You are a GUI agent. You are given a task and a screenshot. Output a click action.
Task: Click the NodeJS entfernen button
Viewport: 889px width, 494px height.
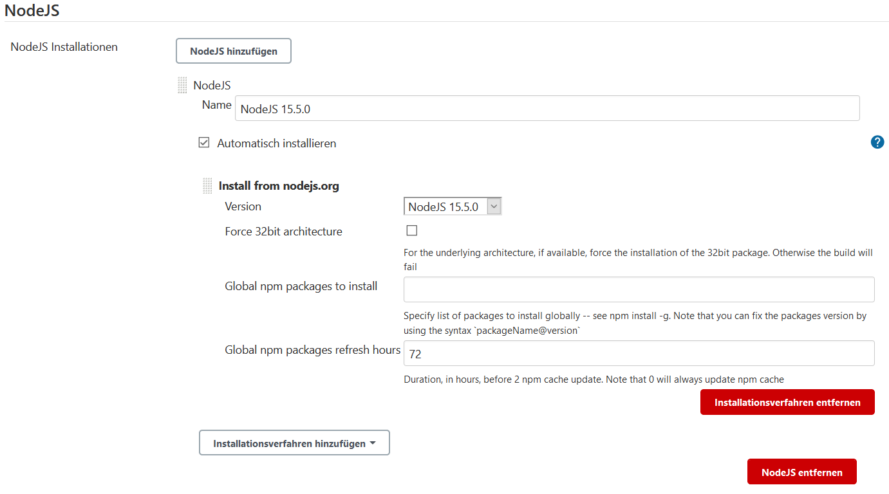801,472
